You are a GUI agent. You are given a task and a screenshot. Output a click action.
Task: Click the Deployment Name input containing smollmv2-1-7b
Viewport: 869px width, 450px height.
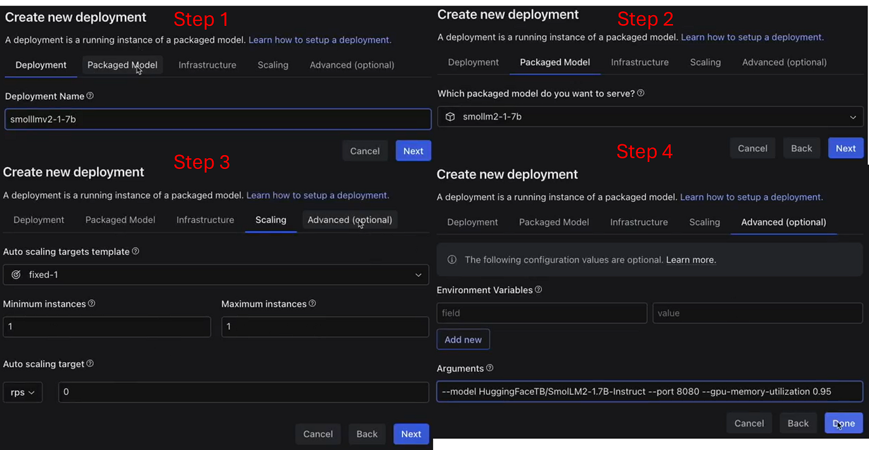218,119
